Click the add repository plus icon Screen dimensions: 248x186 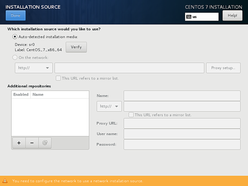click(19, 143)
